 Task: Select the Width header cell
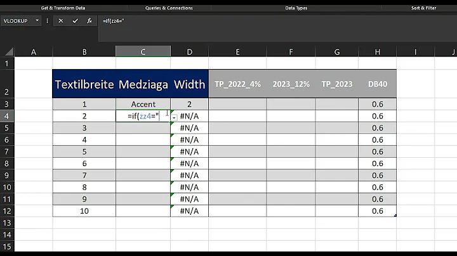coord(189,84)
